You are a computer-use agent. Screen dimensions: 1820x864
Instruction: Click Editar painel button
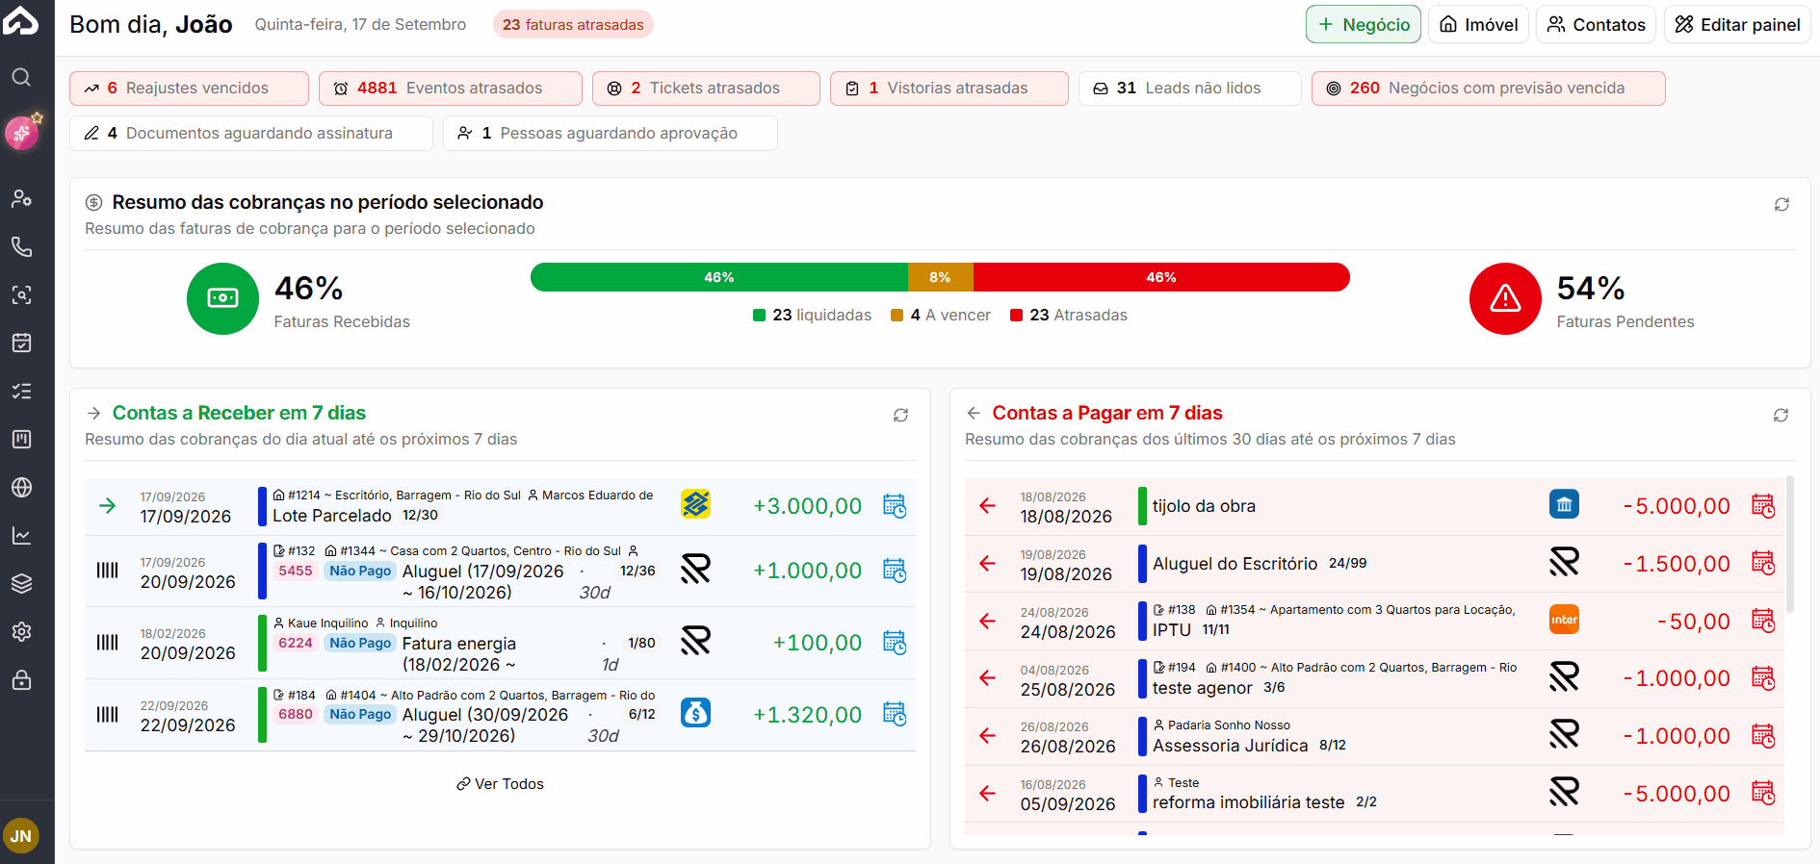[1737, 24]
